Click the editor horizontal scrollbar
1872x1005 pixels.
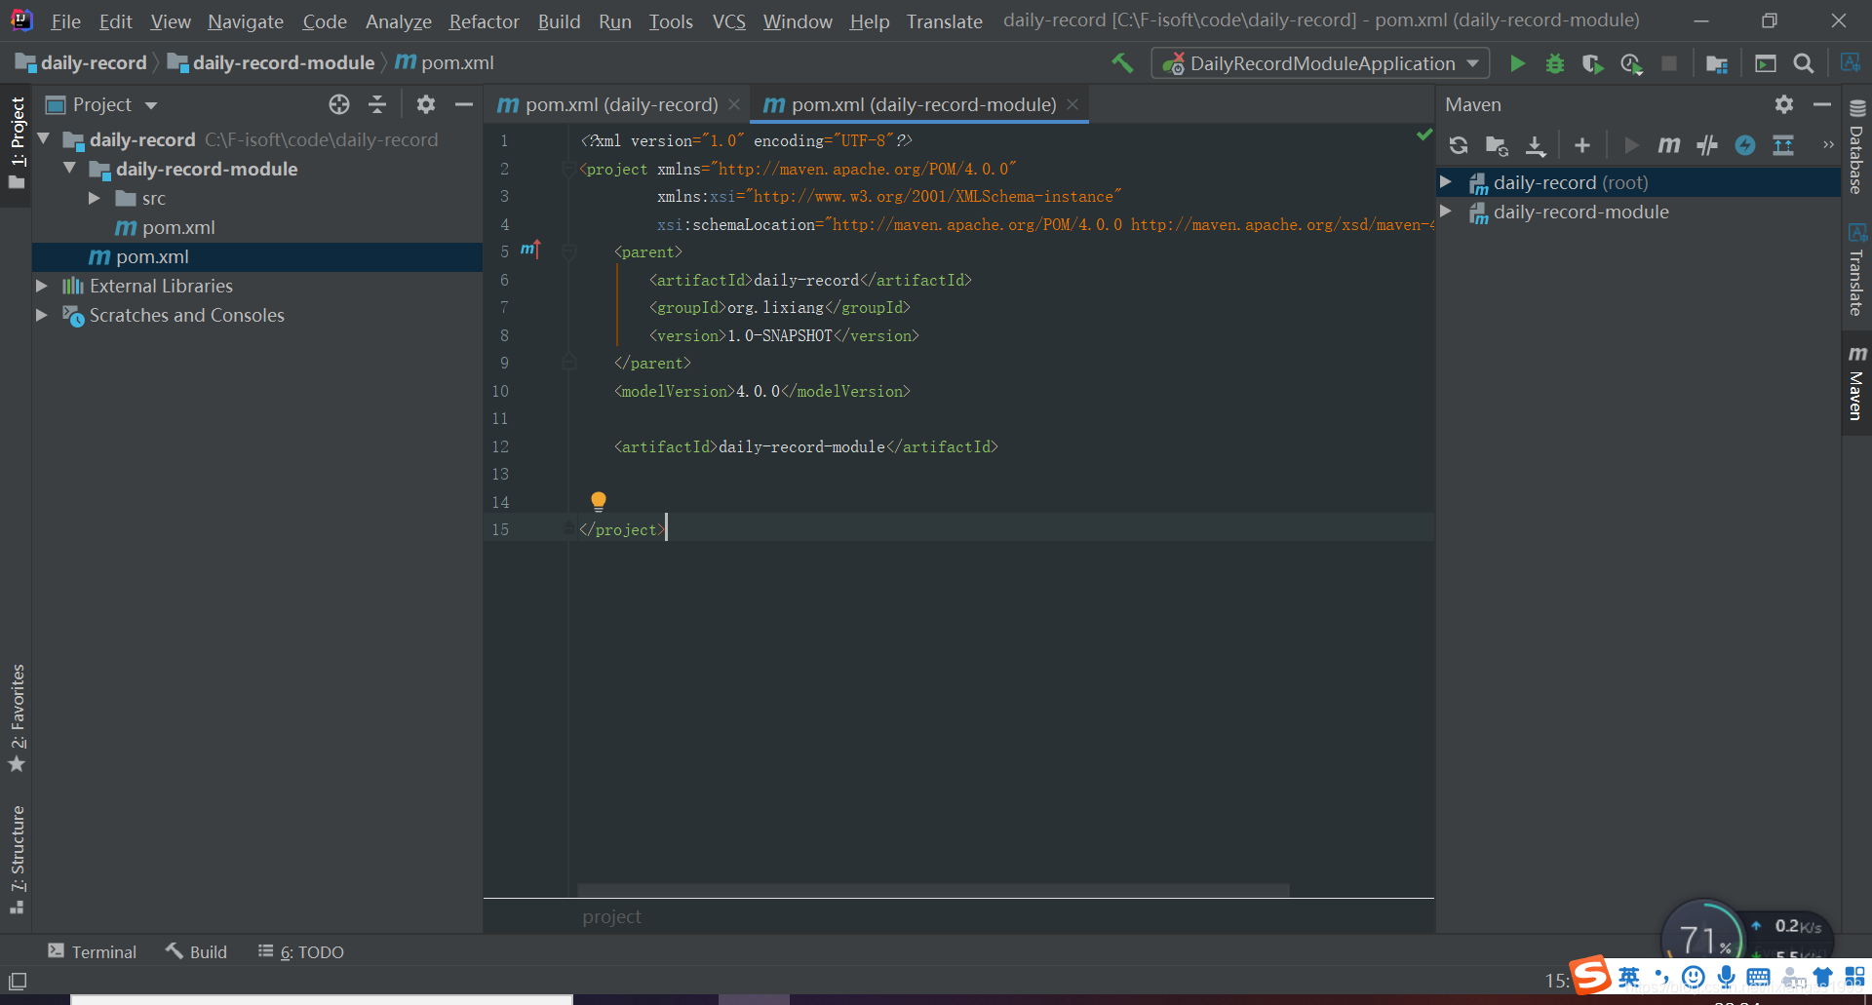point(933,890)
